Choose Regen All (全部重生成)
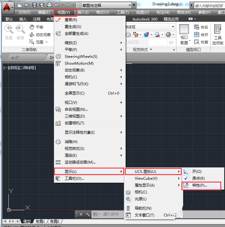Screen dimensions: 225x227 (x=89, y=34)
